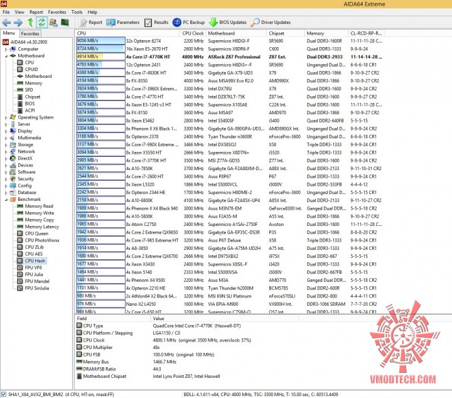Click the Forward navigation arrow

pyautogui.click(x=18, y=23)
